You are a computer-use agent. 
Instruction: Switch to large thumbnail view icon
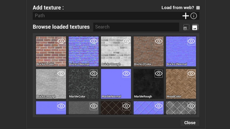(195, 27)
